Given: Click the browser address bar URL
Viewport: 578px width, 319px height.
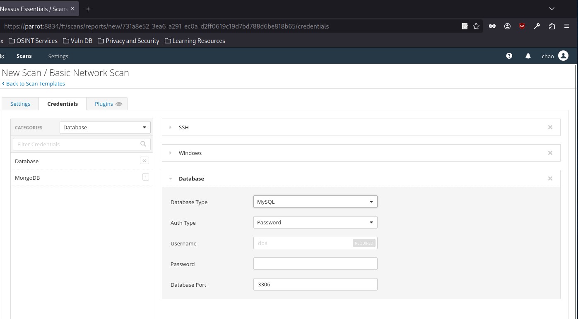Looking at the screenshot, I should 166,26.
